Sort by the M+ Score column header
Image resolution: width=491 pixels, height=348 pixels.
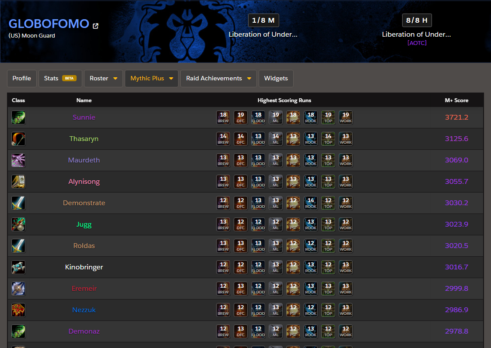[456, 100]
